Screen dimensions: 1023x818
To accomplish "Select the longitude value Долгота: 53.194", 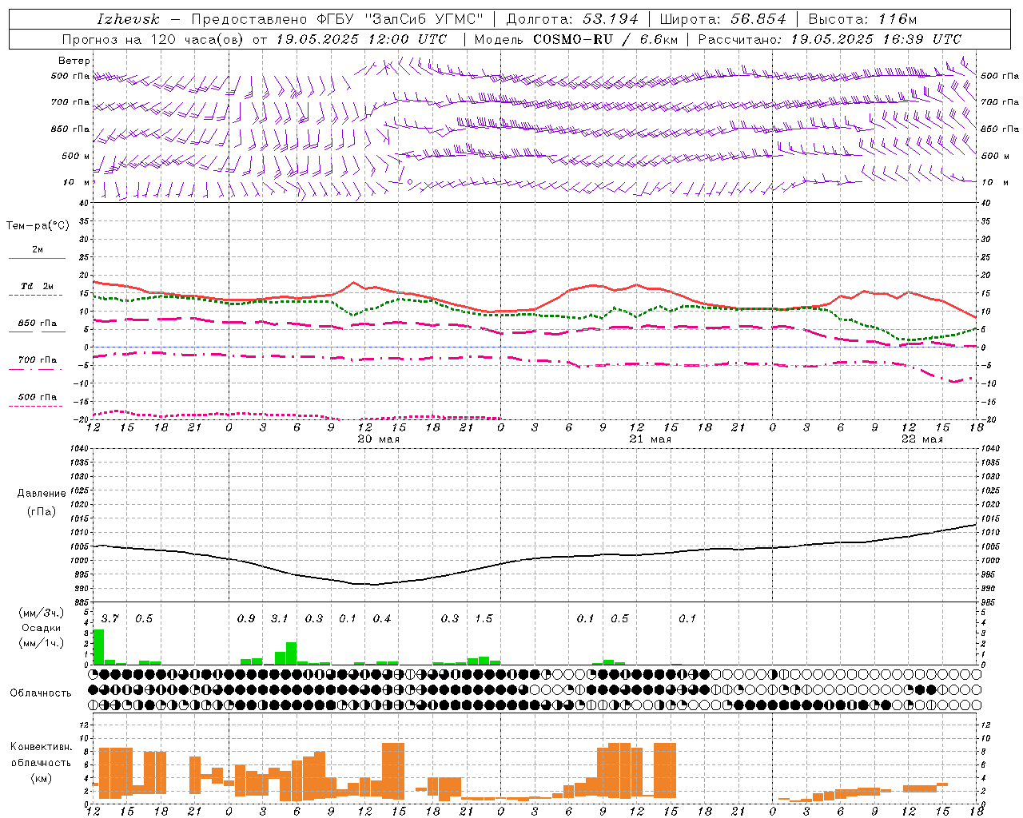I will 572,19.
